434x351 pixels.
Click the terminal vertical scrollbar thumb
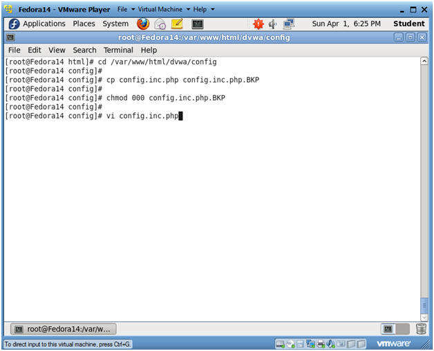click(424, 305)
